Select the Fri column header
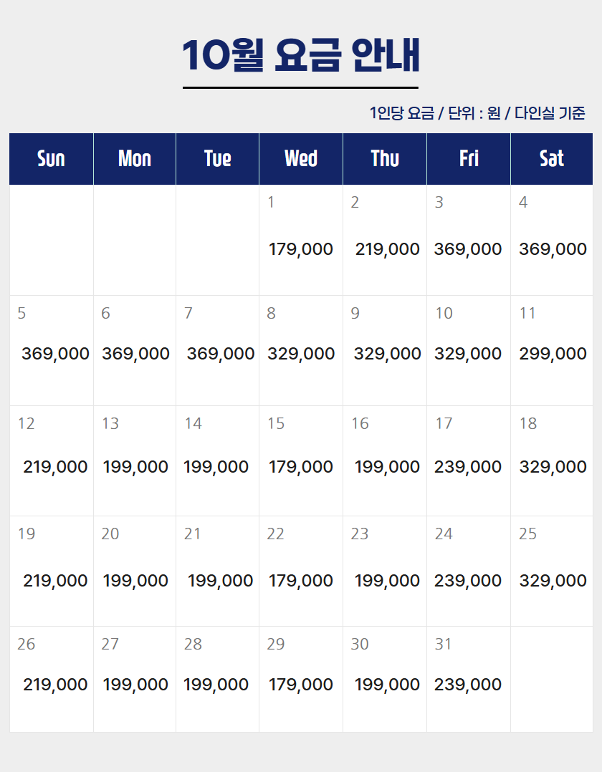The width and height of the screenshot is (602, 772). pyautogui.click(x=469, y=158)
